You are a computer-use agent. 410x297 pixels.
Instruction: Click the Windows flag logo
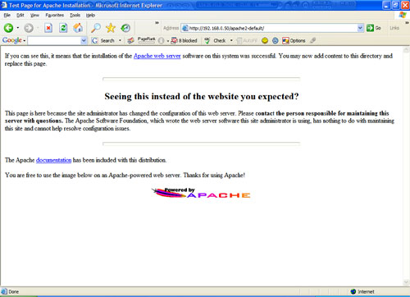[x=403, y=15]
